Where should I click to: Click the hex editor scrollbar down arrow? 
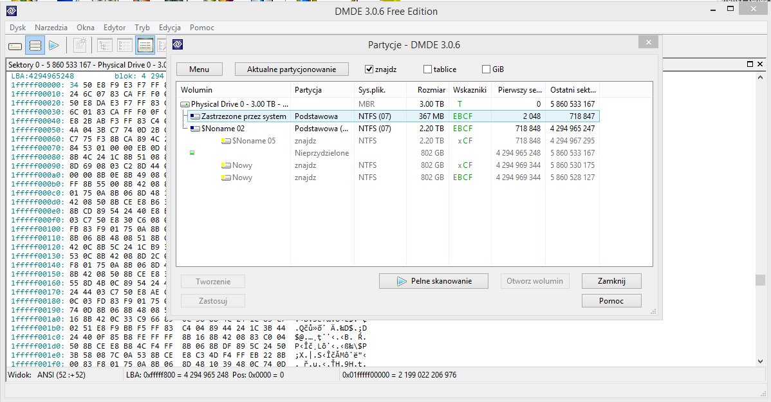760,361
